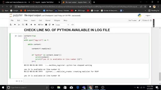Click into the In [22] code cell
The height and width of the screenshot is (90, 161).
pyautogui.click(x=86, y=48)
